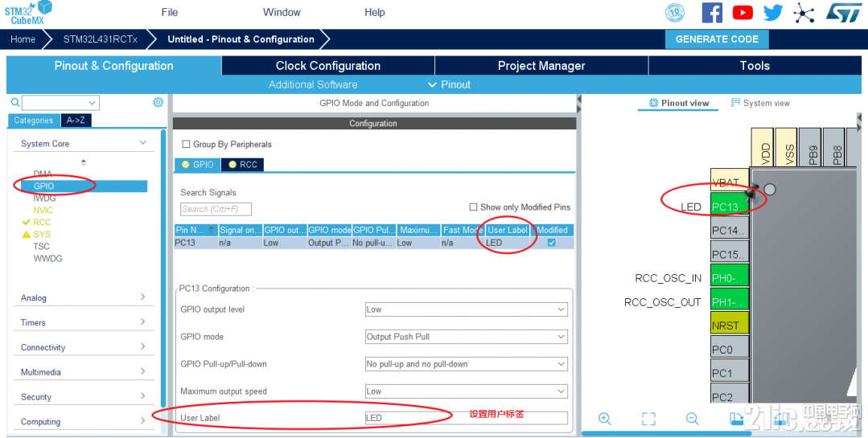Viewport: 868px width, 438px height.
Task: Open the category search combo box
Action: click(61, 103)
